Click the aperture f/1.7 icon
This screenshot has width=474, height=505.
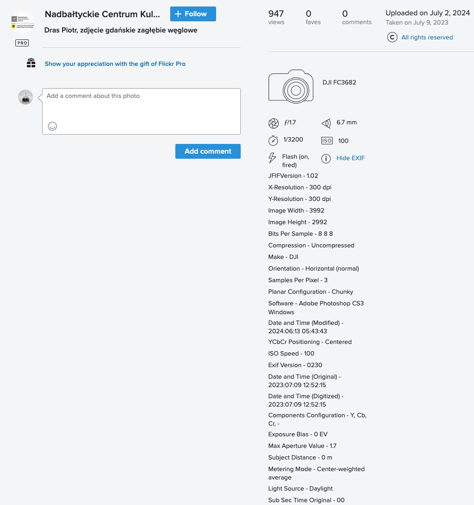click(274, 123)
